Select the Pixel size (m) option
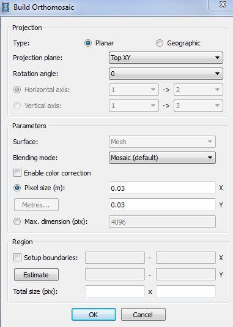This screenshot has height=327, width=233. (x=17, y=188)
